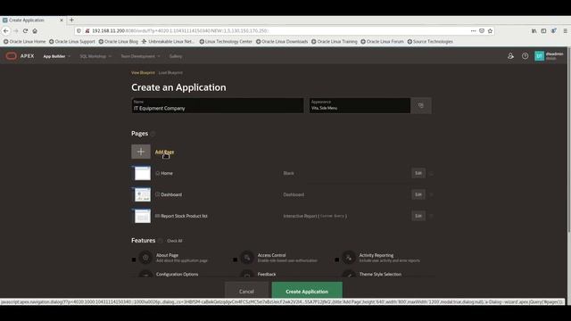The height and width of the screenshot is (321, 571).
Task: Open the Oracle Linux Downloads bookmark
Action: pos(282,42)
